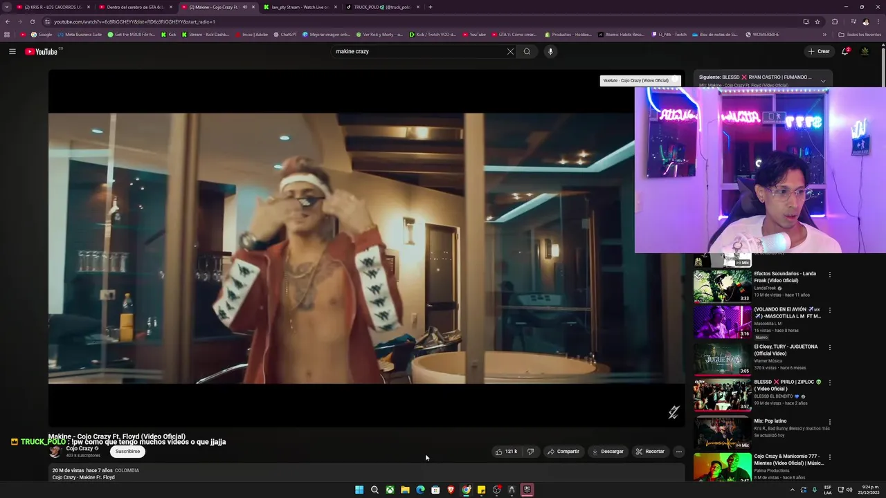
Task: Expand the playlist queue chevron
Action: pos(823,81)
